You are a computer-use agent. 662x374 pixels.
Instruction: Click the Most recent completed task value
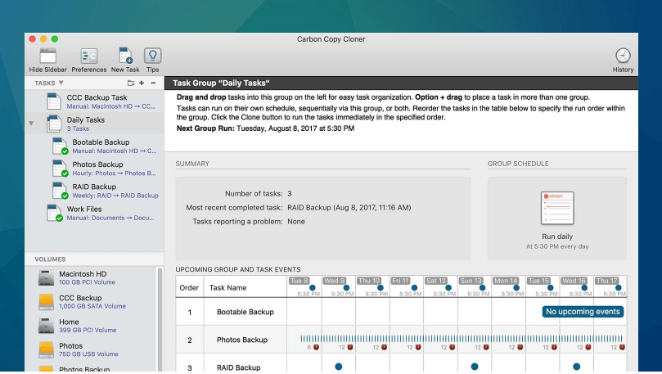click(349, 208)
